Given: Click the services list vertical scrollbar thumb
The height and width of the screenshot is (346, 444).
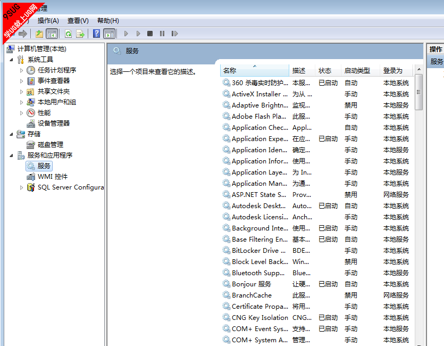Looking at the screenshot, I should pos(419,92).
